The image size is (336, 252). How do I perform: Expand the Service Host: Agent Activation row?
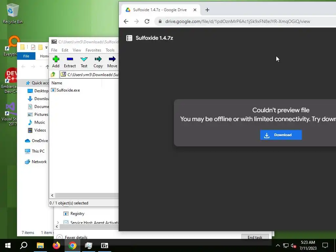(x=58, y=222)
